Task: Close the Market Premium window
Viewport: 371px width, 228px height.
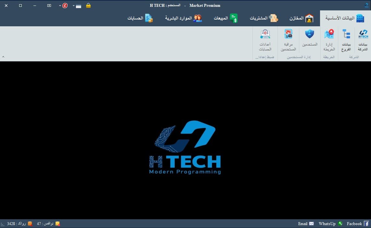Action: [x=6, y=6]
